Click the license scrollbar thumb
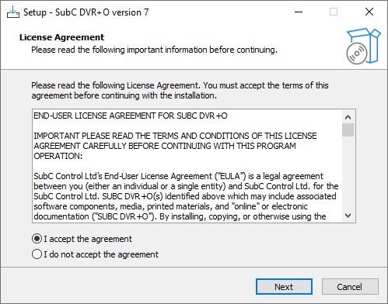The height and width of the screenshot is (304, 388). pyautogui.click(x=348, y=130)
